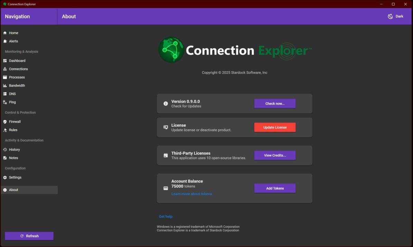The image size is (413, 247).
Task: Click the DNS server icon
Action: pos(5,94)
